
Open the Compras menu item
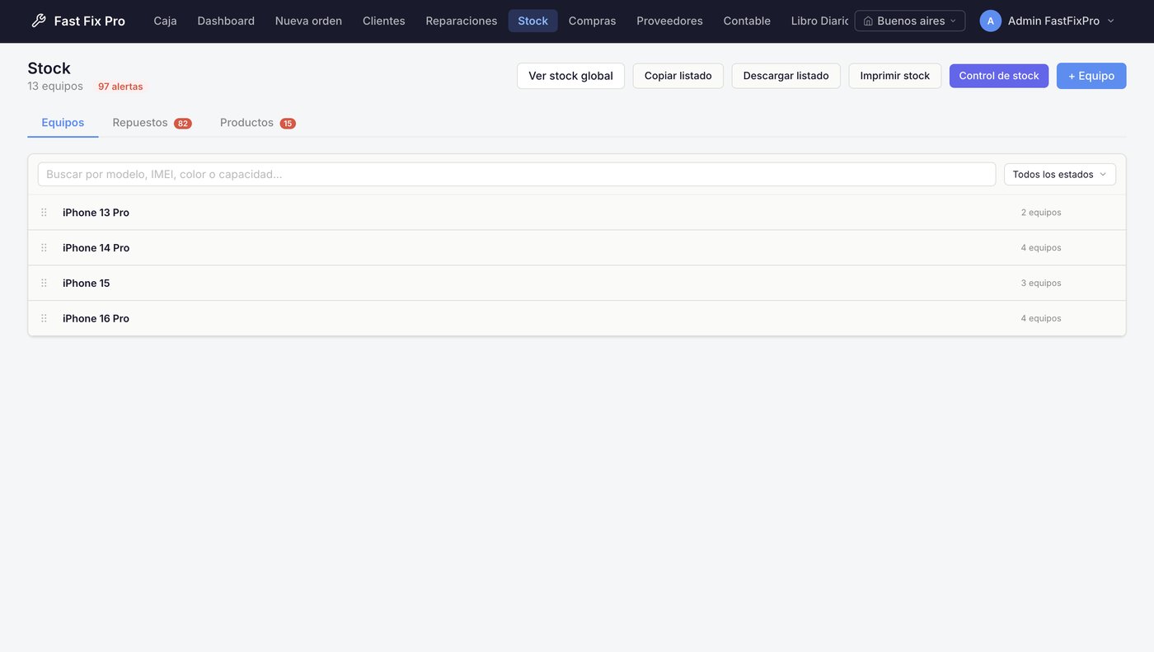592,21
